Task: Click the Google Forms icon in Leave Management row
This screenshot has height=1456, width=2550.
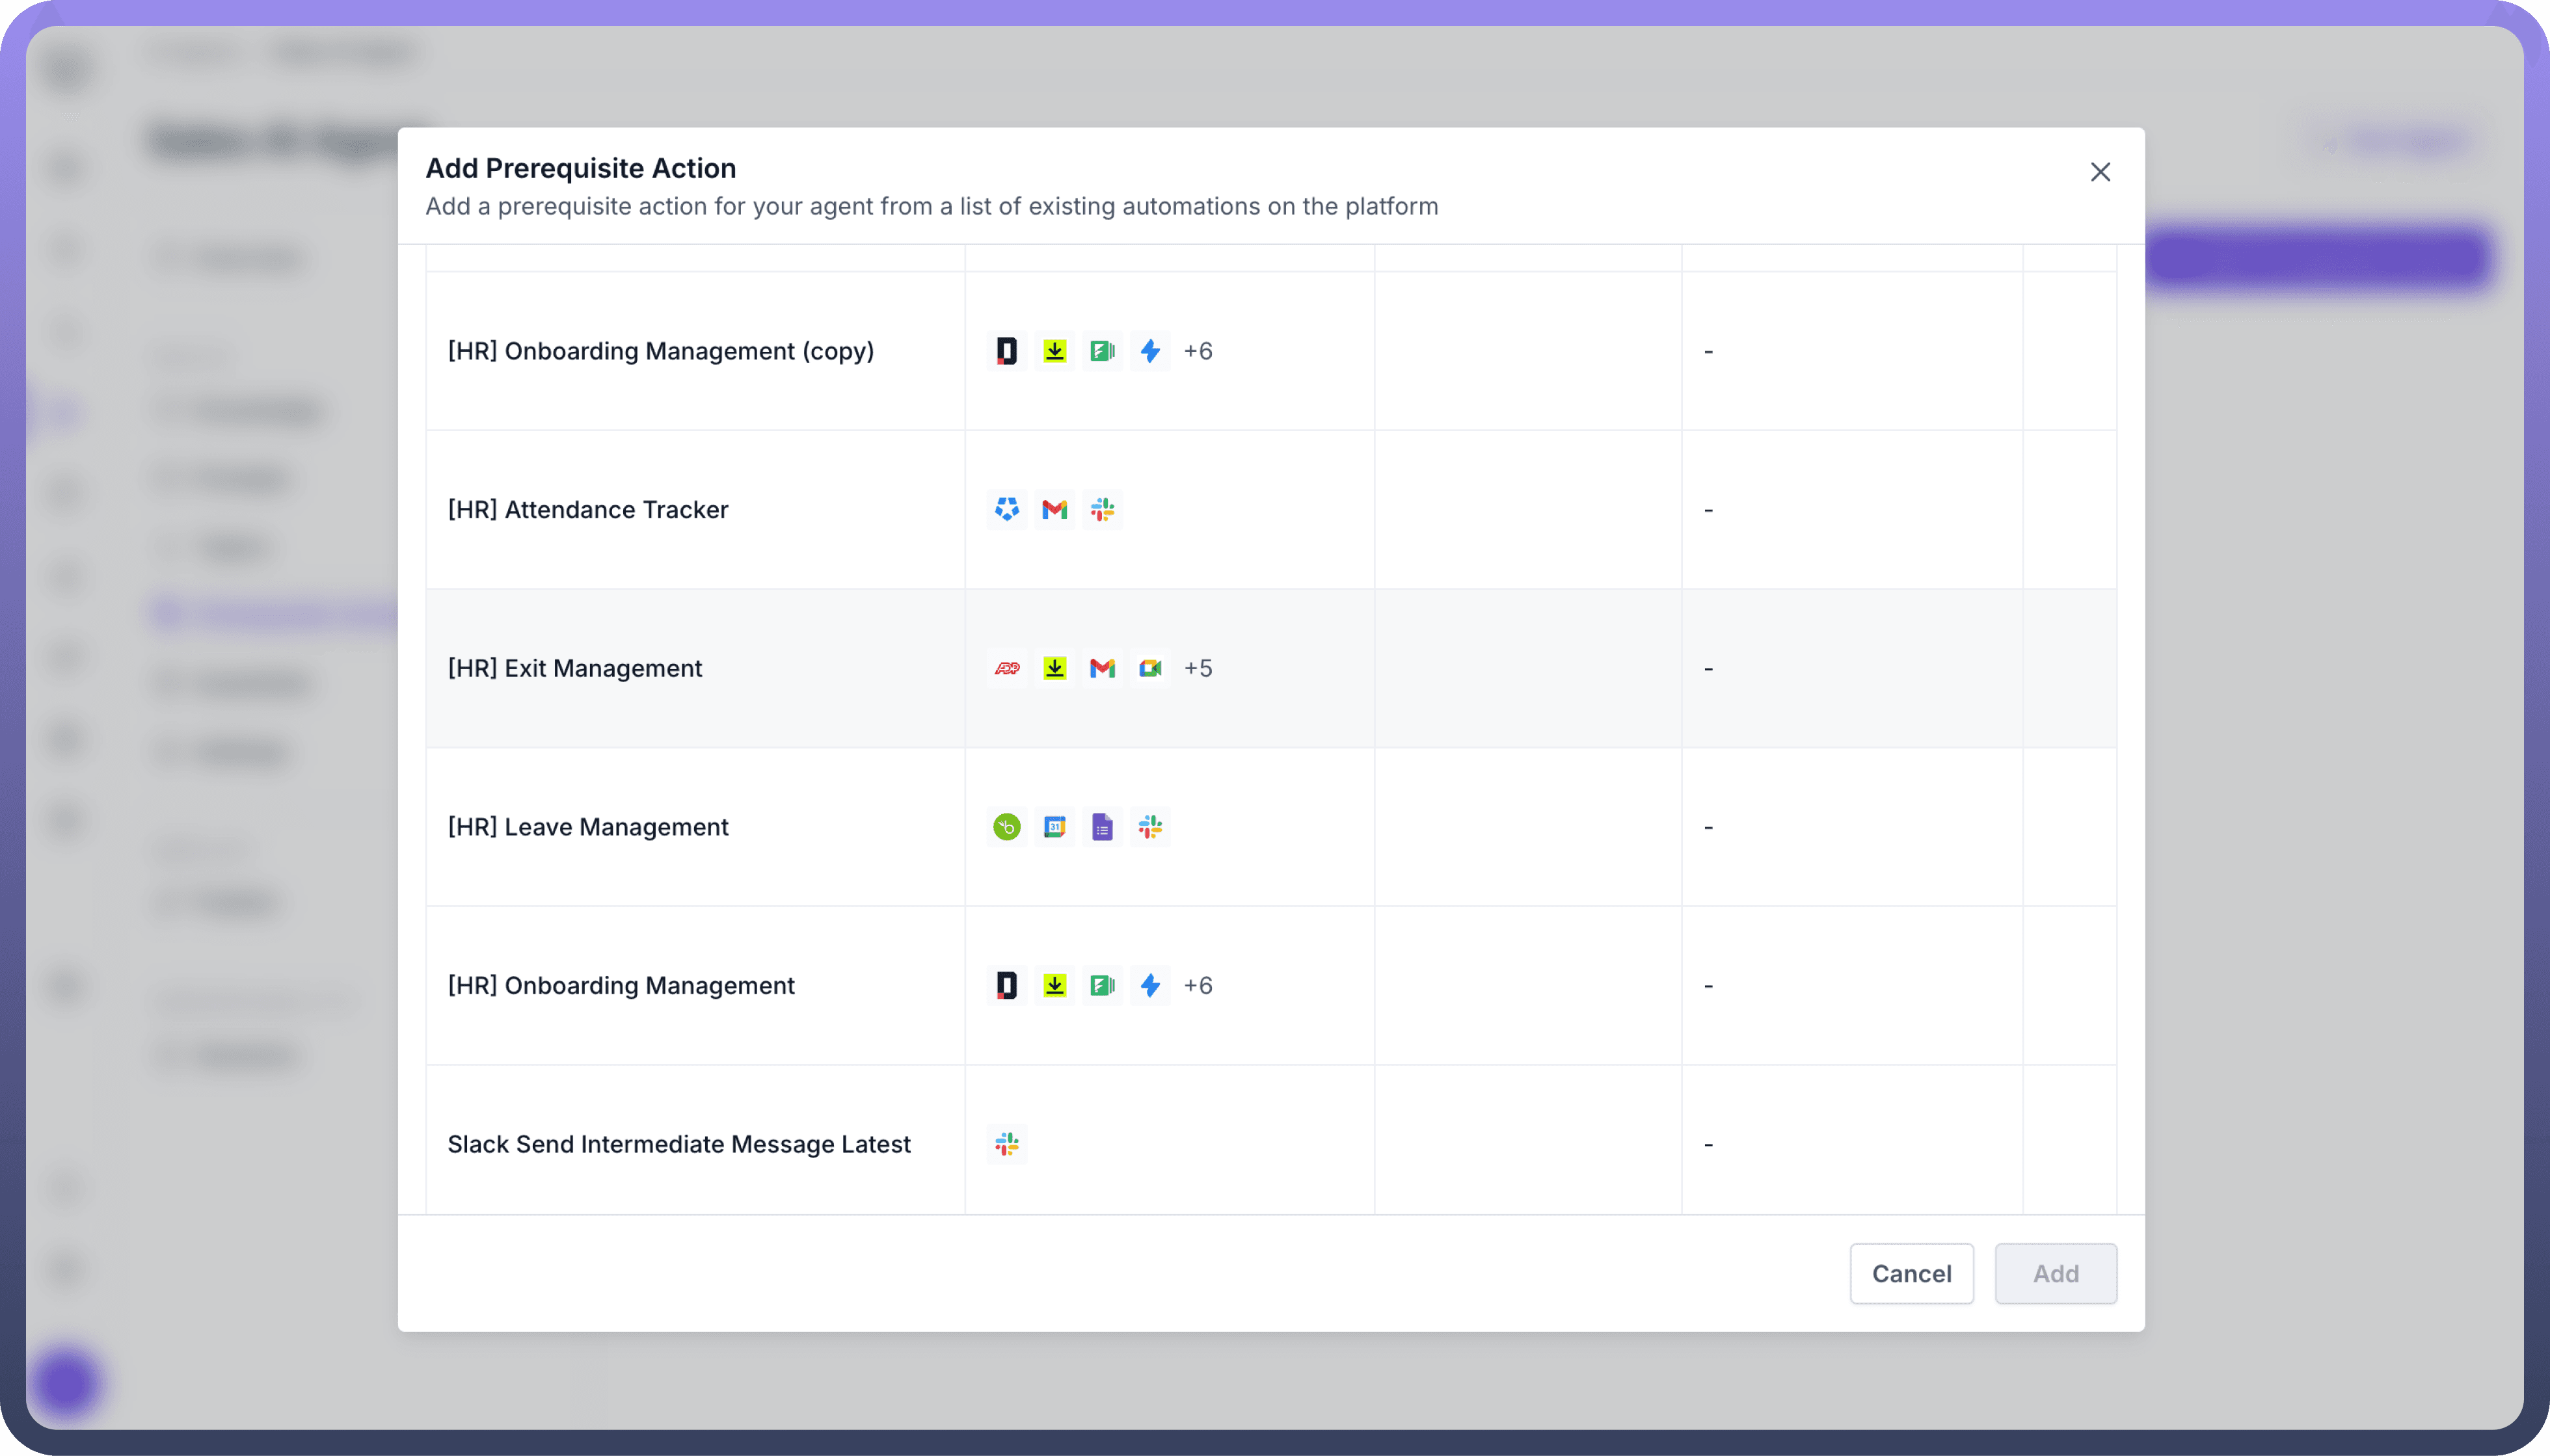Action: click(1102, 827)
